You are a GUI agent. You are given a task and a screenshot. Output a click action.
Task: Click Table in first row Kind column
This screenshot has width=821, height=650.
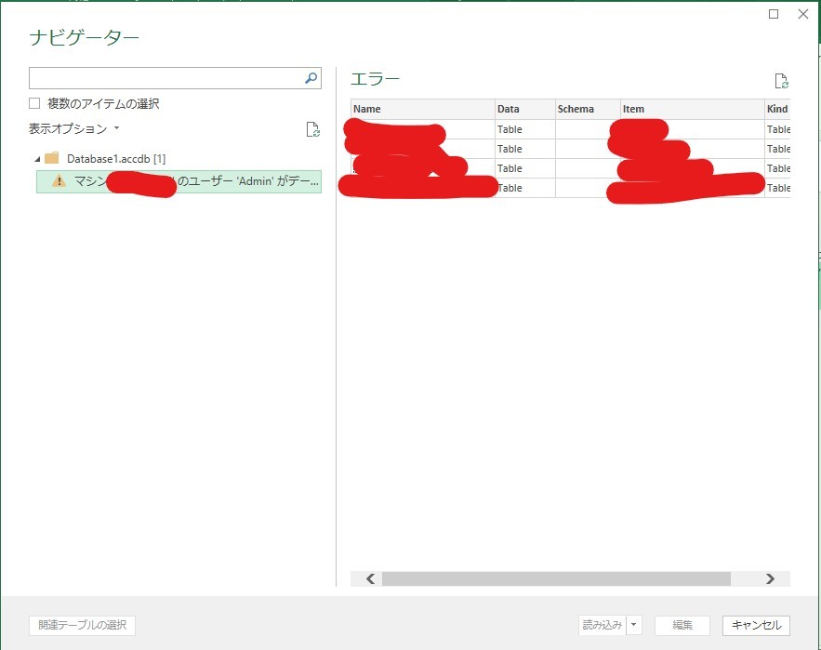click(778, 129)
